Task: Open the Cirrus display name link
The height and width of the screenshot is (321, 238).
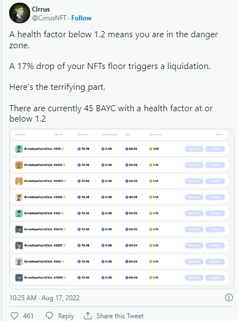Action: 41,9
